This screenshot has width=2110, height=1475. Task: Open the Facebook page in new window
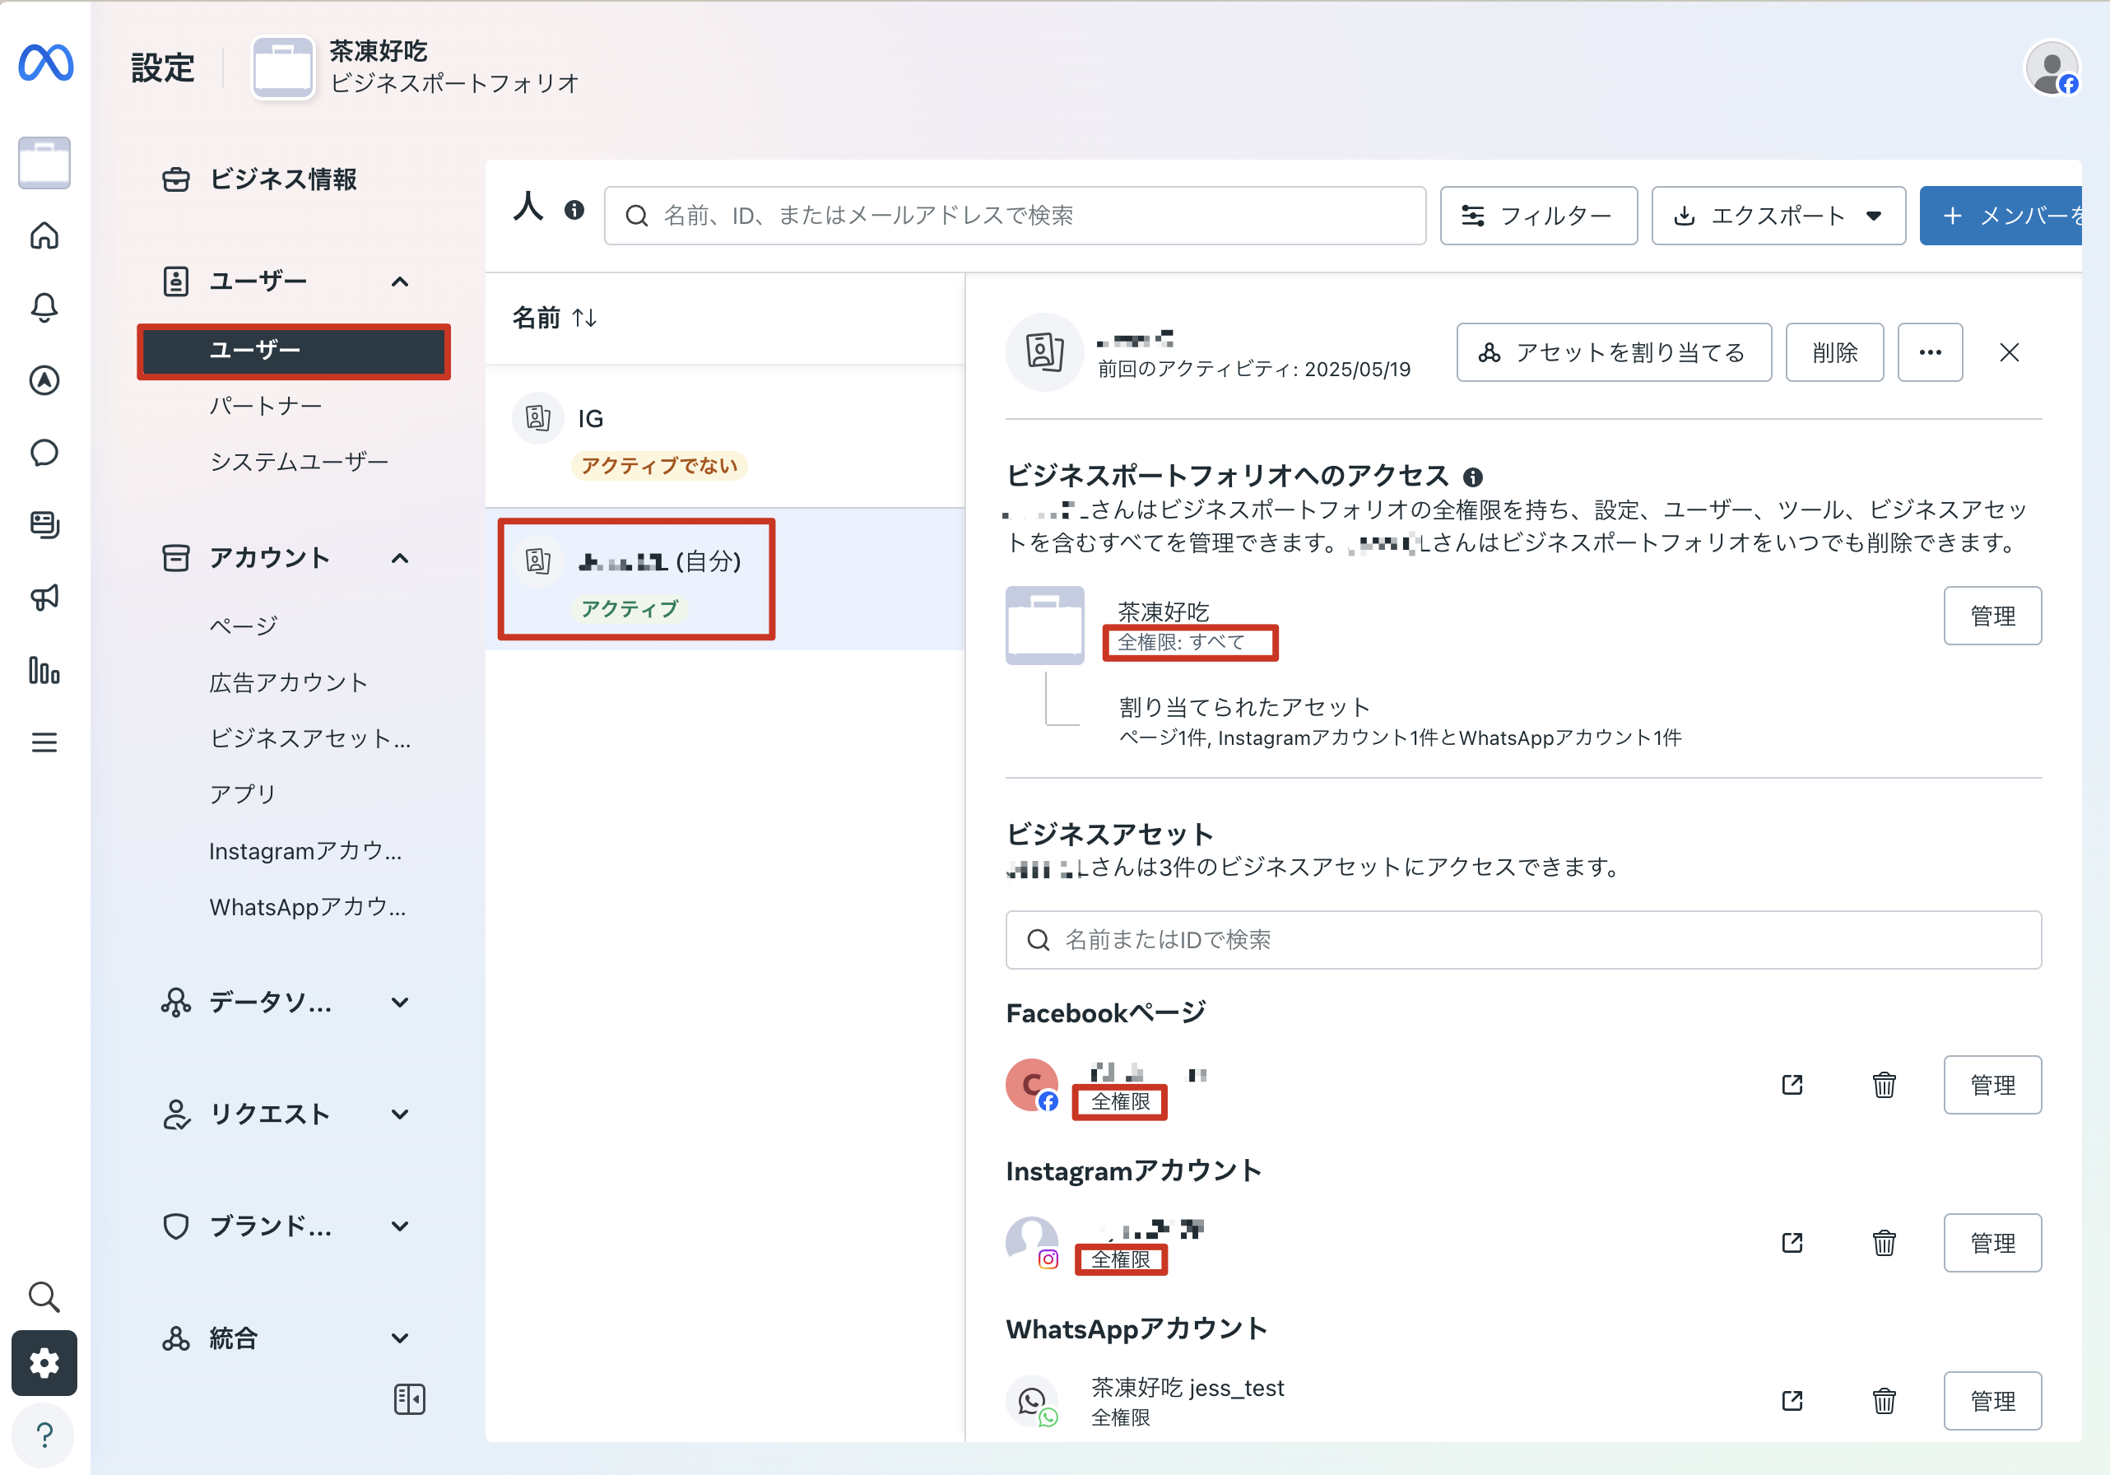pos(1792,1084)
